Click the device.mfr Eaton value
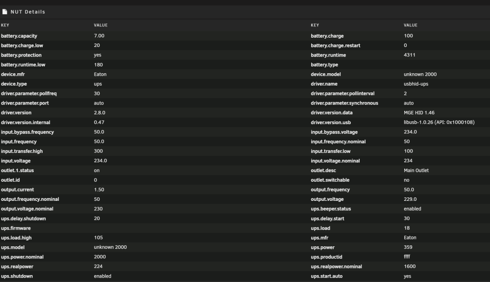Image resolution: width=490 pixels, height=282 pixels. (x=100, y=74)
